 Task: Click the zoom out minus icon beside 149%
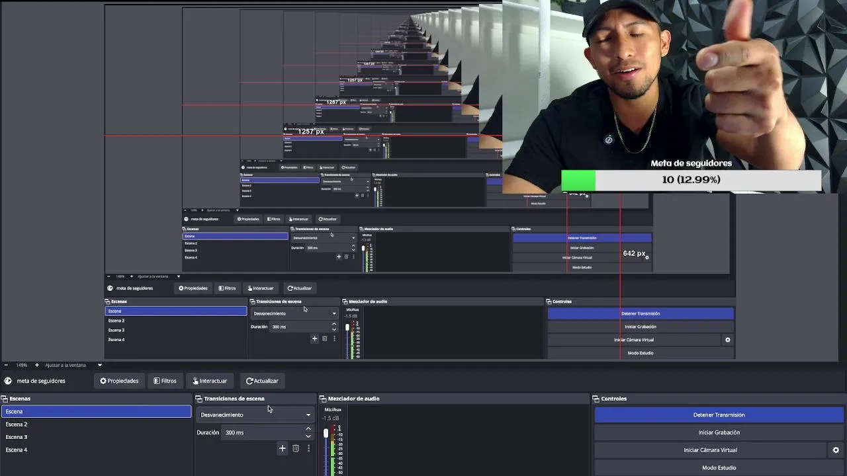(5, 365)
